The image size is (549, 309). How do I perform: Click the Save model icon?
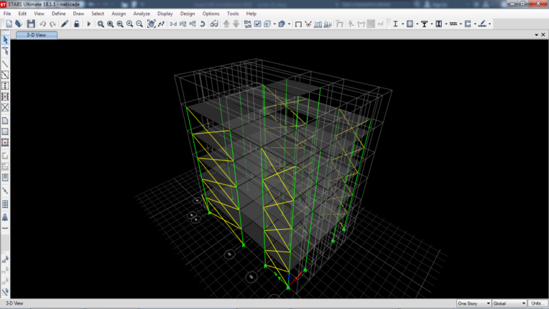tap(30, 24)
